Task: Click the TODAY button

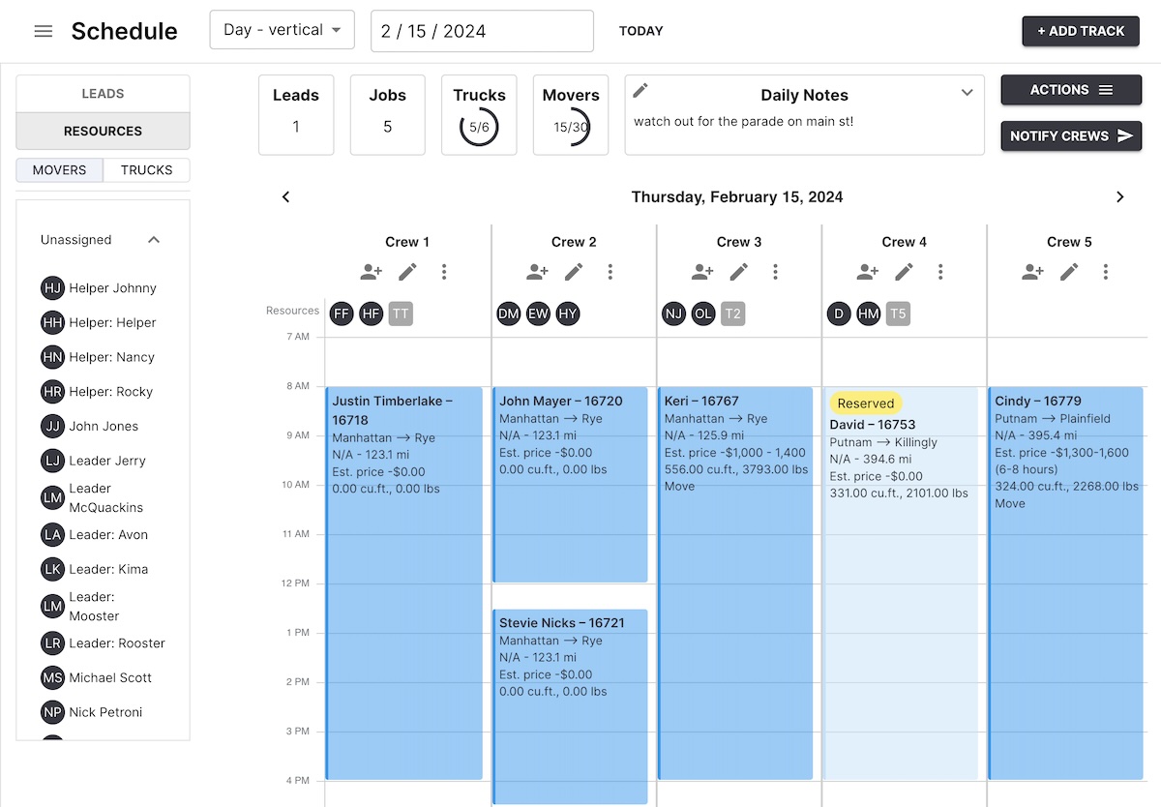Action: click(640, 30)
